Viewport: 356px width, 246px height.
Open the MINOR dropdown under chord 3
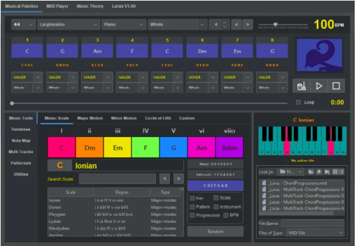click(97, 78)
